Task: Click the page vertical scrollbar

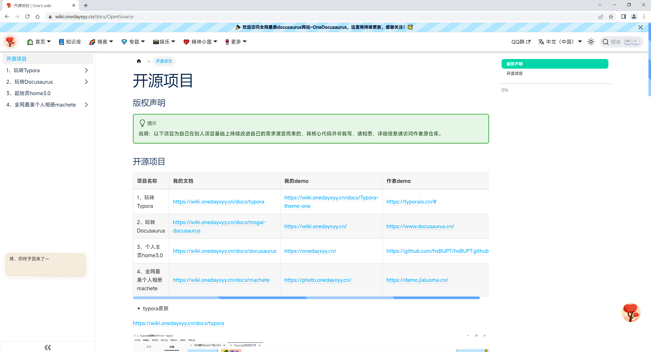Action: pyautogui.click(x=649, y=60)
